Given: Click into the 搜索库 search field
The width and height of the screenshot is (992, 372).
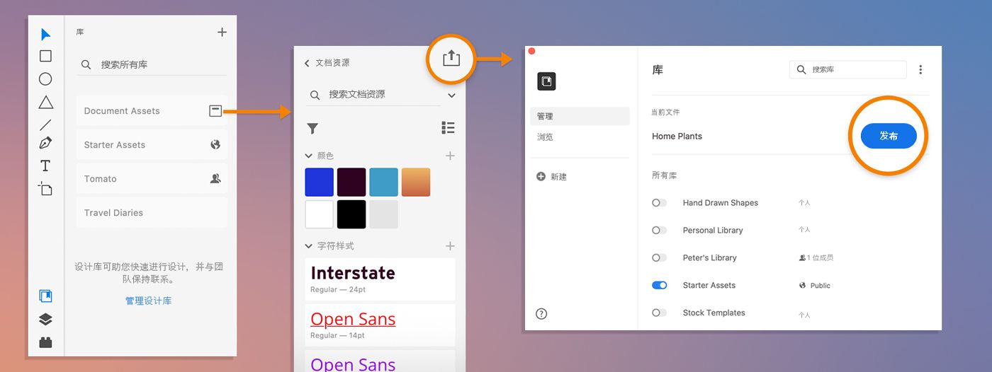Looking at the screenshot, I should pos(848,69).
